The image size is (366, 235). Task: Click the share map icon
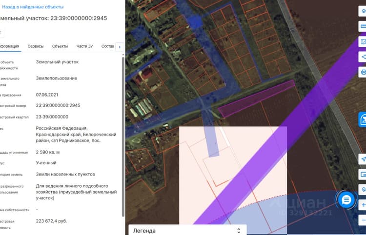click(x=363, y=57)
